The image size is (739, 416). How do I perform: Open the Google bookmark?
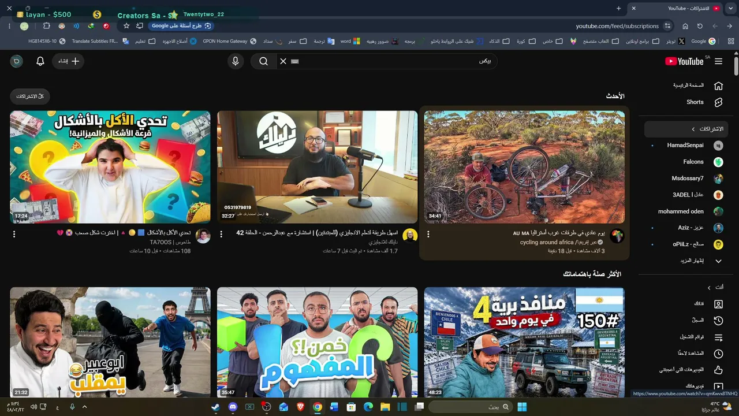pos(703,42)
